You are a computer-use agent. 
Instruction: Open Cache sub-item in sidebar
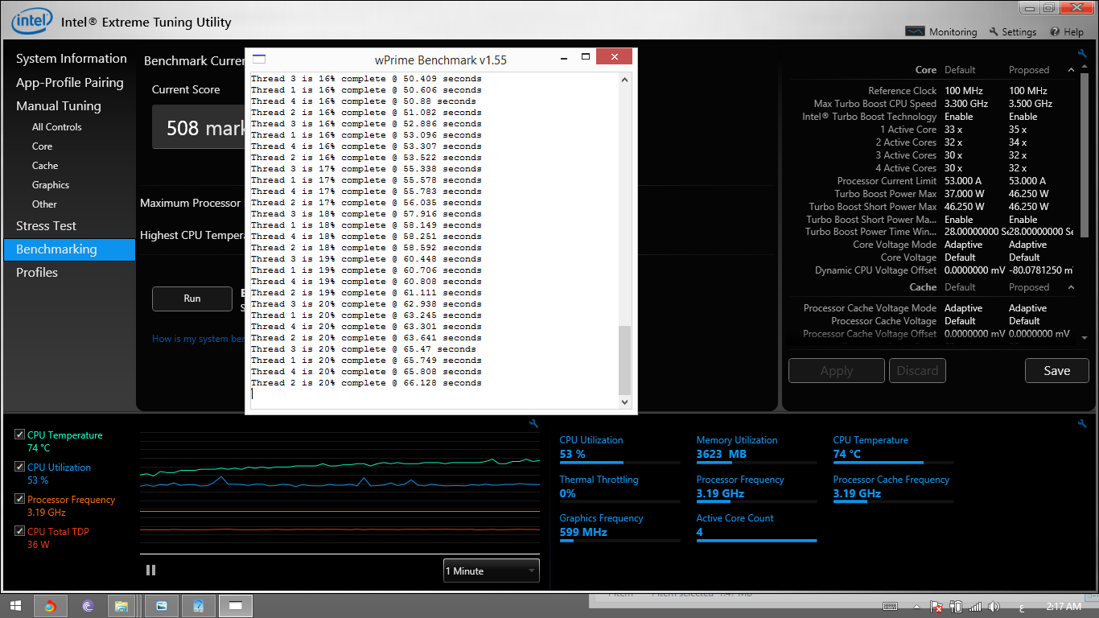pyautogui.click(x=45, y=166)
